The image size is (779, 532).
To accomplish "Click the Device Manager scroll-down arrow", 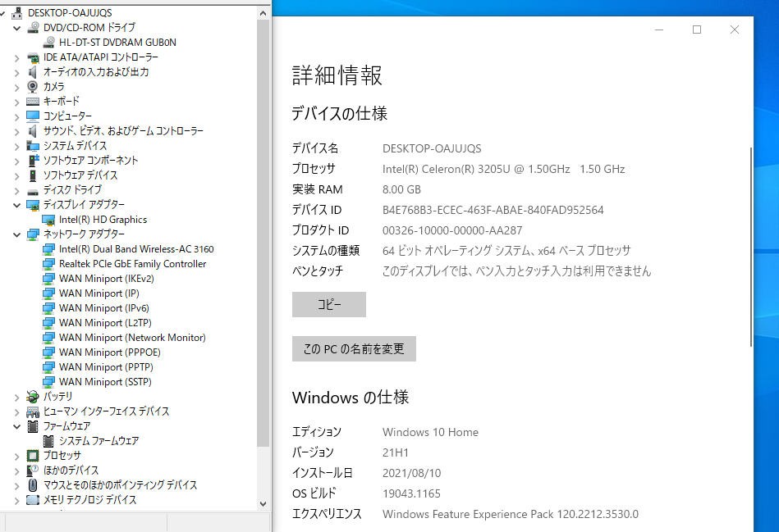I will click(x=263, y=503).
